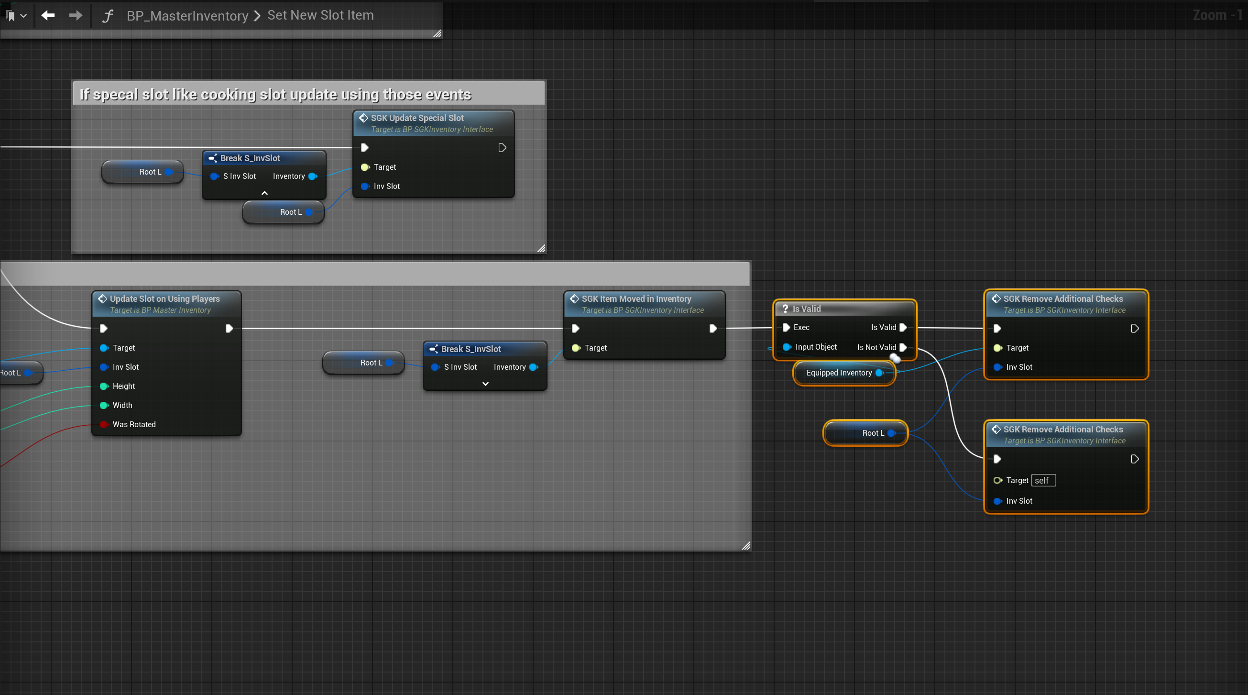This screenshot has height=695, width=1248.
Task: Click the Set New Slot Item breadcrumb
Action: coord(320,15)
